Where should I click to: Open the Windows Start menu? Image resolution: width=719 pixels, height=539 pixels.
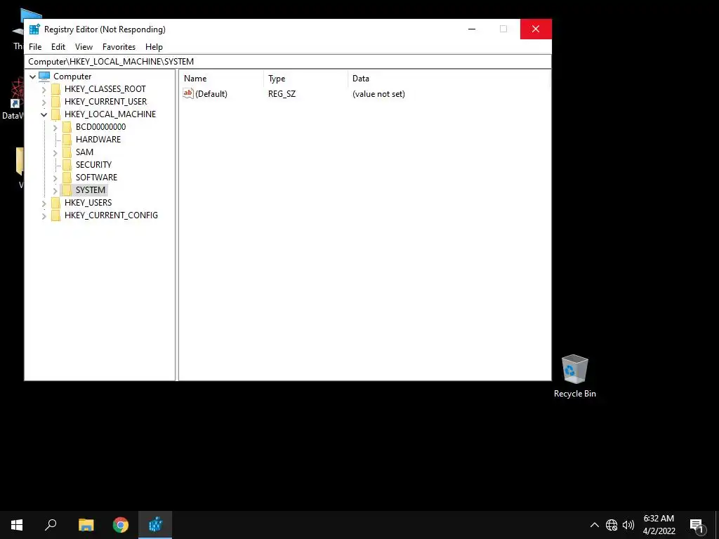[x=17, y=525]
